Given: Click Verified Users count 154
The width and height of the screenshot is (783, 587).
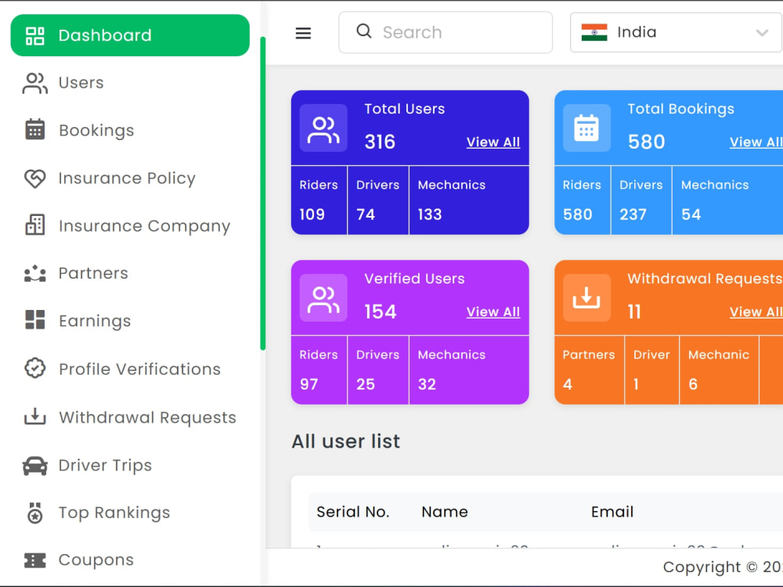Looking at the screenshot, I should 380,312.
